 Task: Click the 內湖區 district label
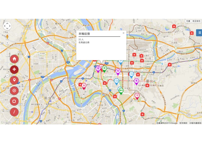(x=174, y=42)
